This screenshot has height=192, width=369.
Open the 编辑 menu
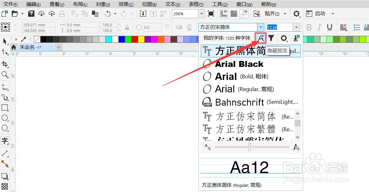tap(33, 4)
